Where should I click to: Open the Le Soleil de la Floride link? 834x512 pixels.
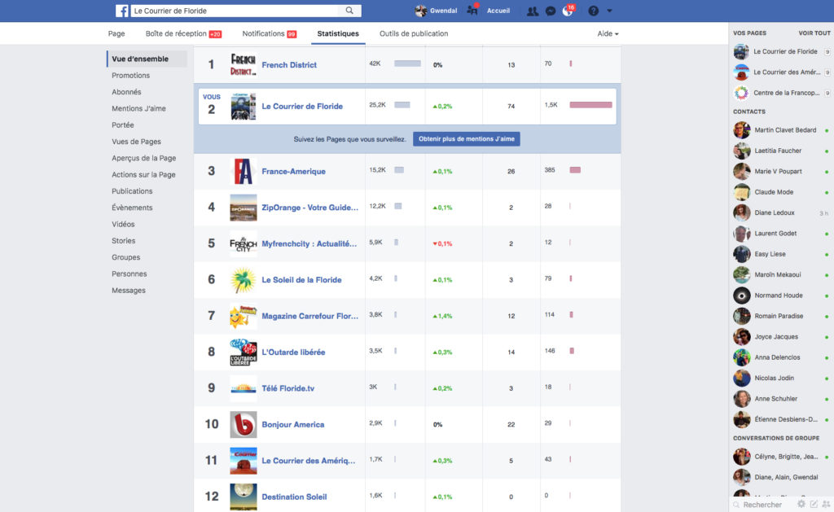pyautogui.click(x=301, y=280)
